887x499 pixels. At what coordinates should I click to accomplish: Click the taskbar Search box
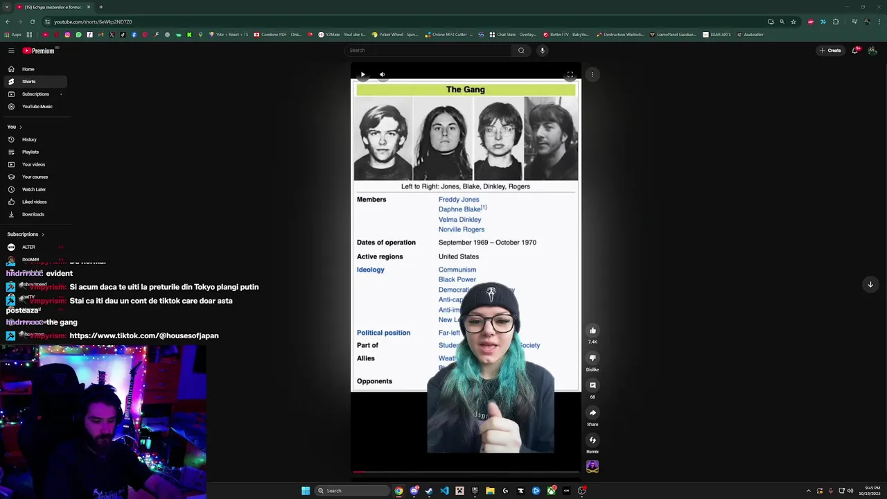point(352,491)
